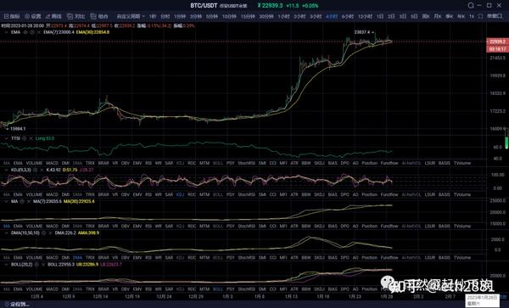Image resolution: width=509 pixels, height=308 pixels.
Task: Click the search magnifier icon in the title bar
Action: click(471, 6)
